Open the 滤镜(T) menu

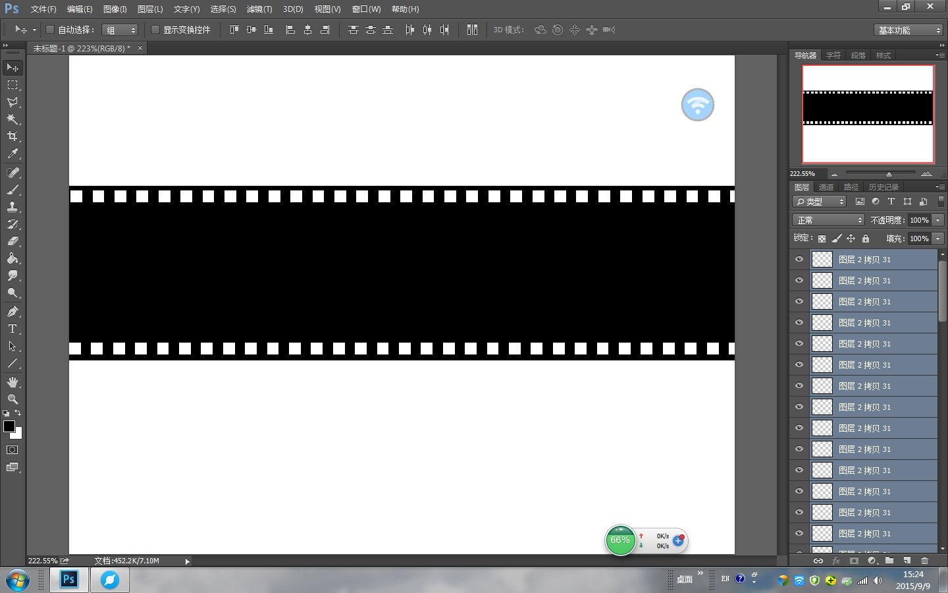[x=259, y=9]
